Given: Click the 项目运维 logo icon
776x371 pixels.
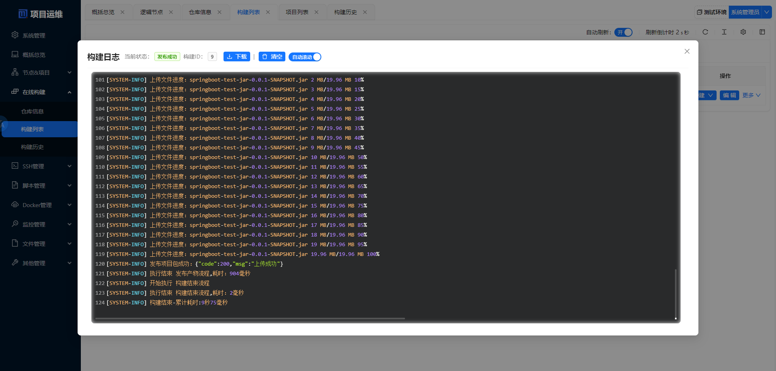Looking at the screenshot, I should pos(23,14).
